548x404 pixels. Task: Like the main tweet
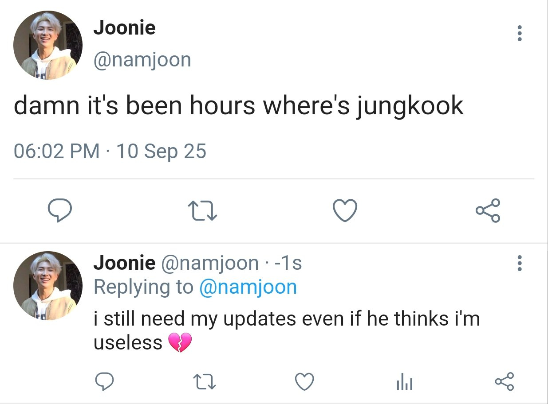coord(345,211)
